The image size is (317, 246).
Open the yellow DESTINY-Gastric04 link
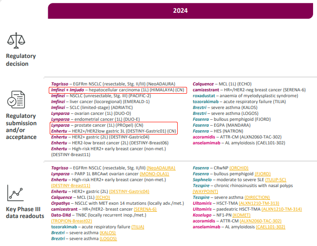pos(129,191)
